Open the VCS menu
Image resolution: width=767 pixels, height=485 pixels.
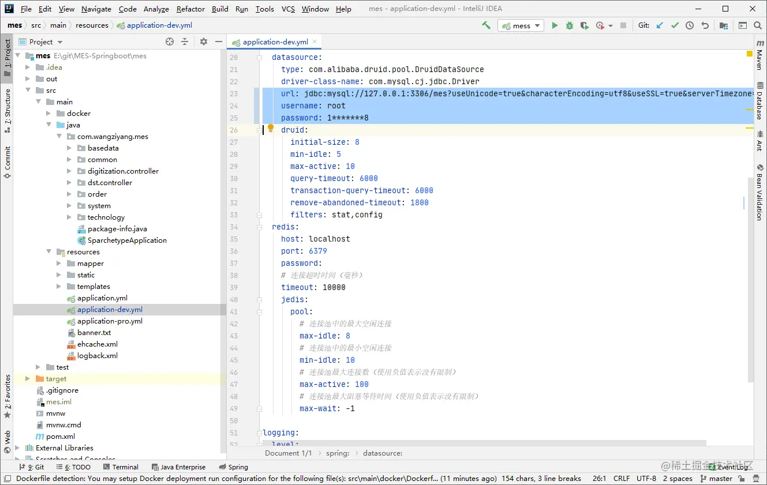(288, 9)
